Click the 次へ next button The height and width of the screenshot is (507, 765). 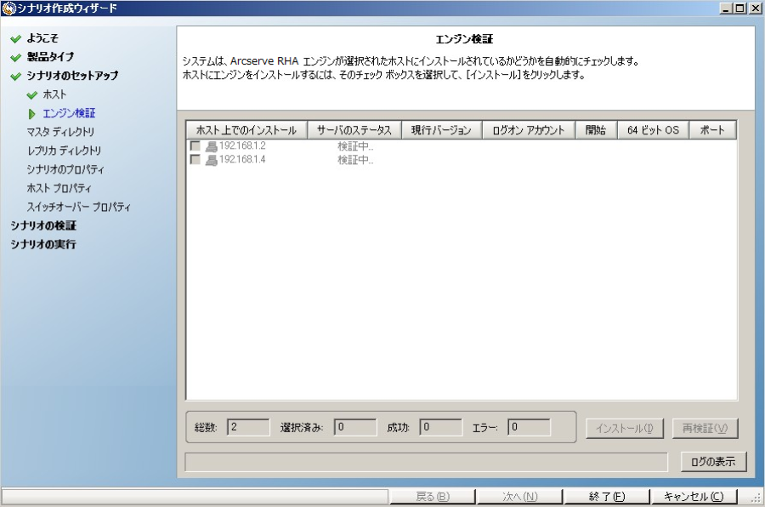point(519,497)
